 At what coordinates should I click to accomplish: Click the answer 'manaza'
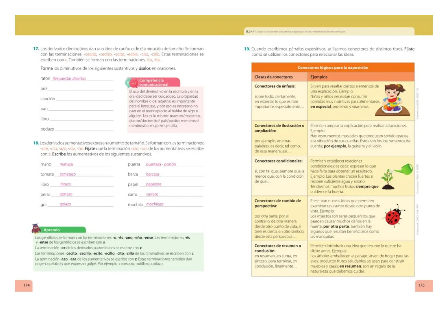click(66, 164)
